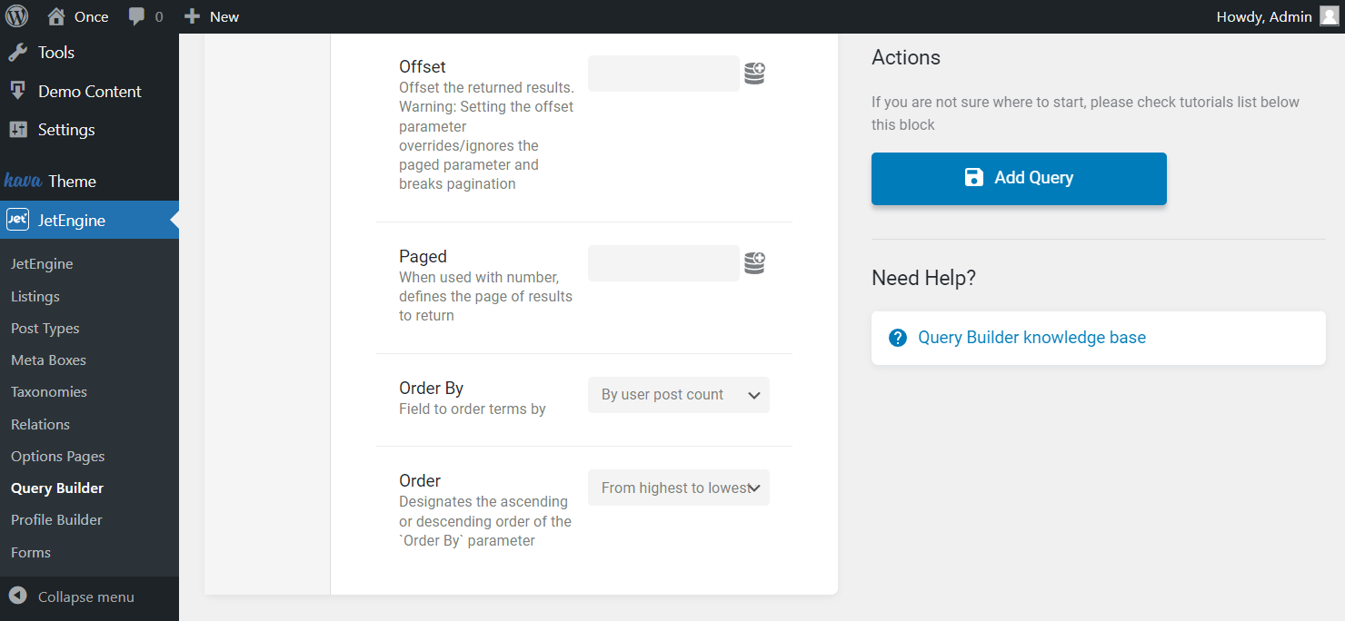The image size is (1345, 621).
Task: Click the Tools wrench icon
Action: [x=17, y=53]
